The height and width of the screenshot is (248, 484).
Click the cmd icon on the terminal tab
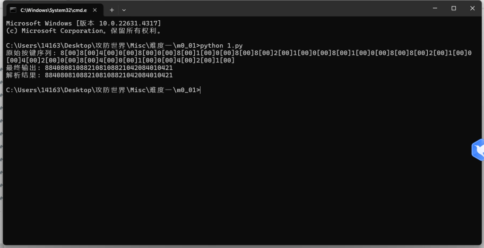tap(13, 9)
